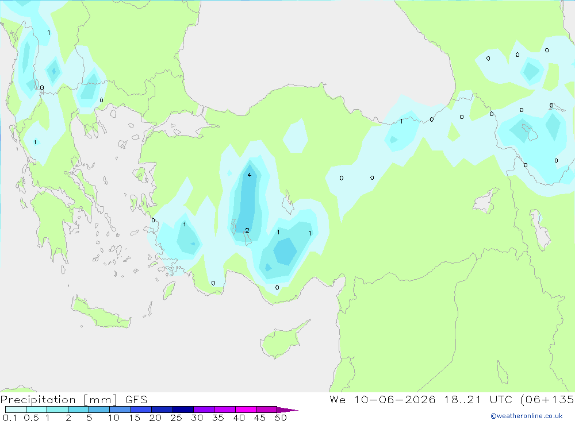The height and width of the screenshot is (421, 575).
Task: Pick the 45–50 mm legend swatch
Action: 267,410
